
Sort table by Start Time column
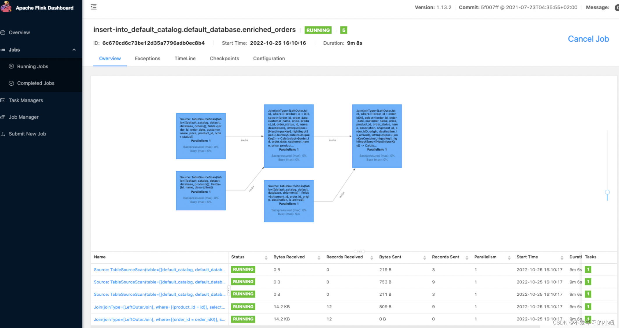pyautogui.click(x=562, y=258)
